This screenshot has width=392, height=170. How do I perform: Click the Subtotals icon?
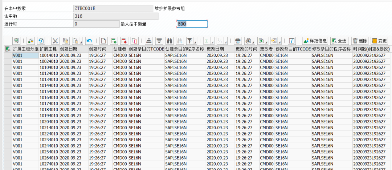(220, 41)
